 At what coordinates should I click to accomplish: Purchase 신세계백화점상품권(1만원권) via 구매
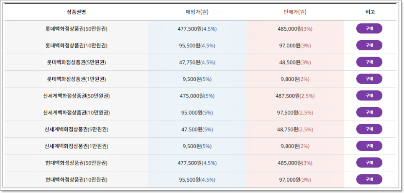pos(369,146)
